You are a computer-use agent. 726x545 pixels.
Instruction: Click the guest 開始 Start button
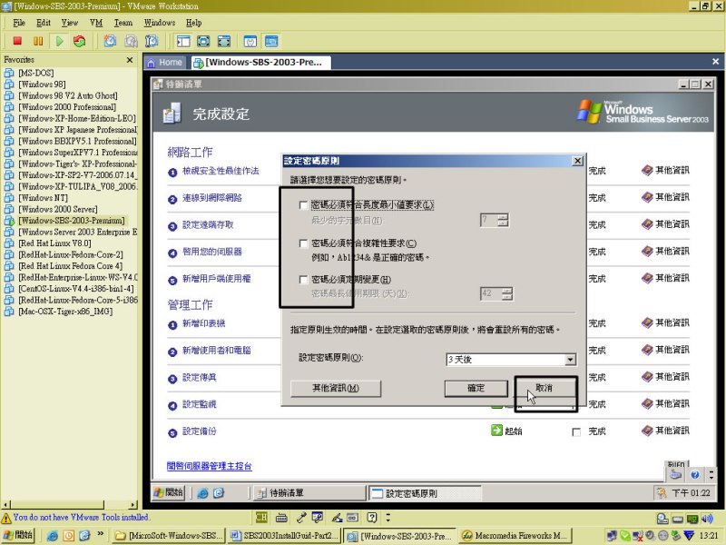point(169,492)
